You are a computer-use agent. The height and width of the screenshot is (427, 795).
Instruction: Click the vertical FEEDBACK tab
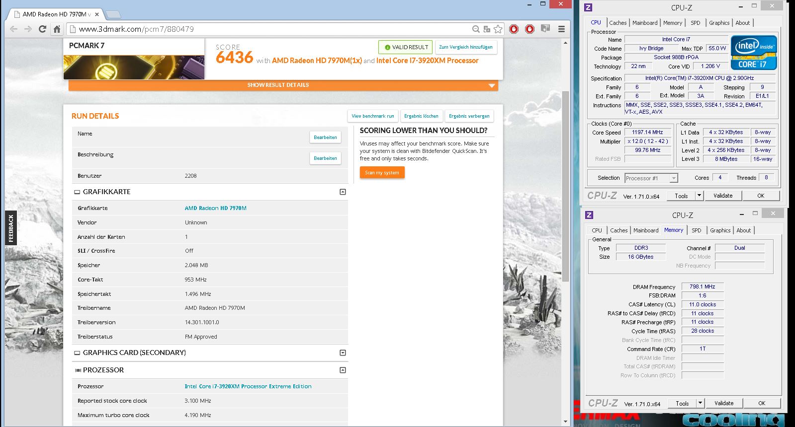(x=11, y=228)
